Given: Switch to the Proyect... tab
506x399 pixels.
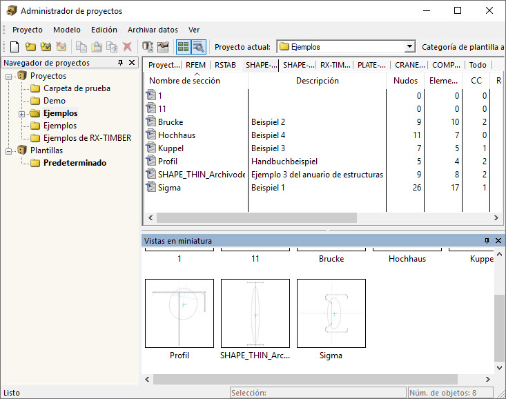Looking at the screenshot, I should point(164,65).
